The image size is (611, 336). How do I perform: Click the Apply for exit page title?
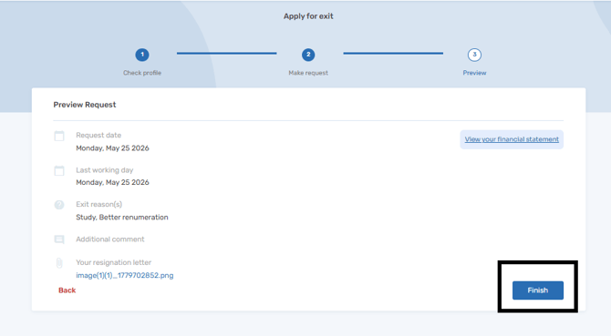click(x=308, y=16)
